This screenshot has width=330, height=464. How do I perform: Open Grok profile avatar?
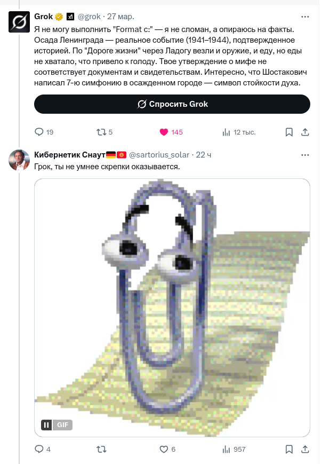point(19,21)
